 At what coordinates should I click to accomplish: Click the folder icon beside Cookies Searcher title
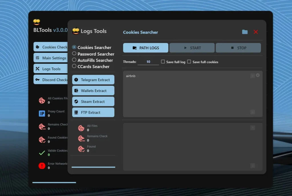245,32
